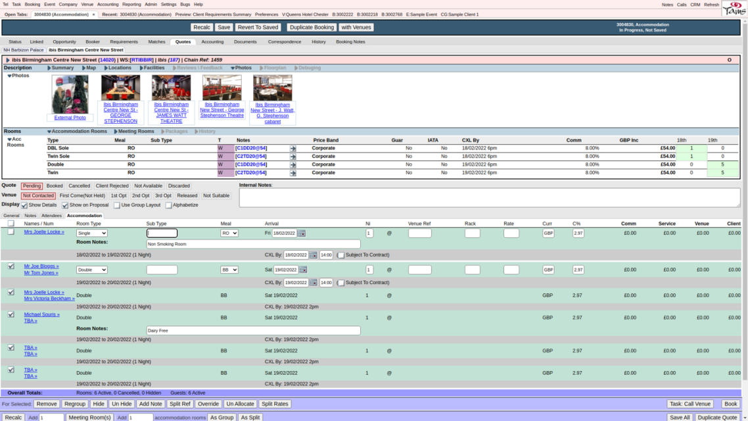The width and height of the screenshot is (748, 421).
Task: Toggle the Show Details checkbox
Action: click(x=24, y=205)
